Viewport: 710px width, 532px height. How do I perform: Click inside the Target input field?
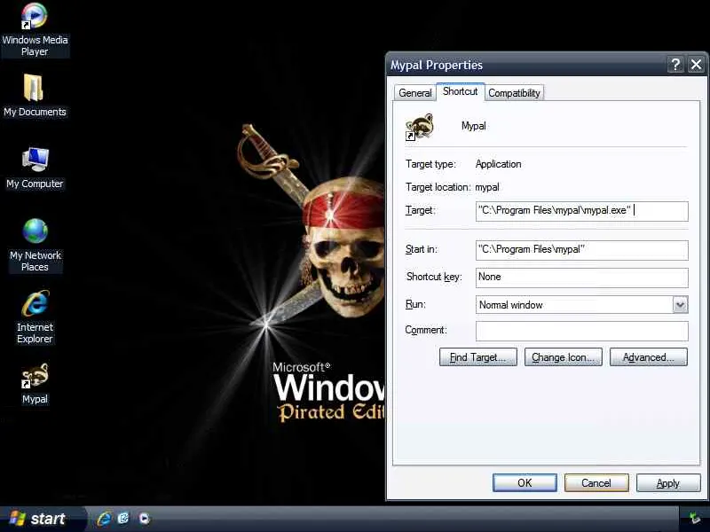(582, 211)
